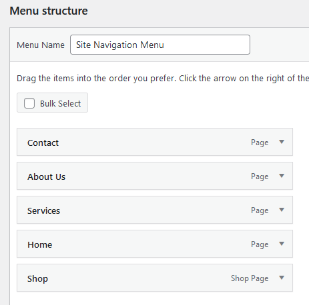
Task: Click the Shop Page type label
Action: coord(250,278)
